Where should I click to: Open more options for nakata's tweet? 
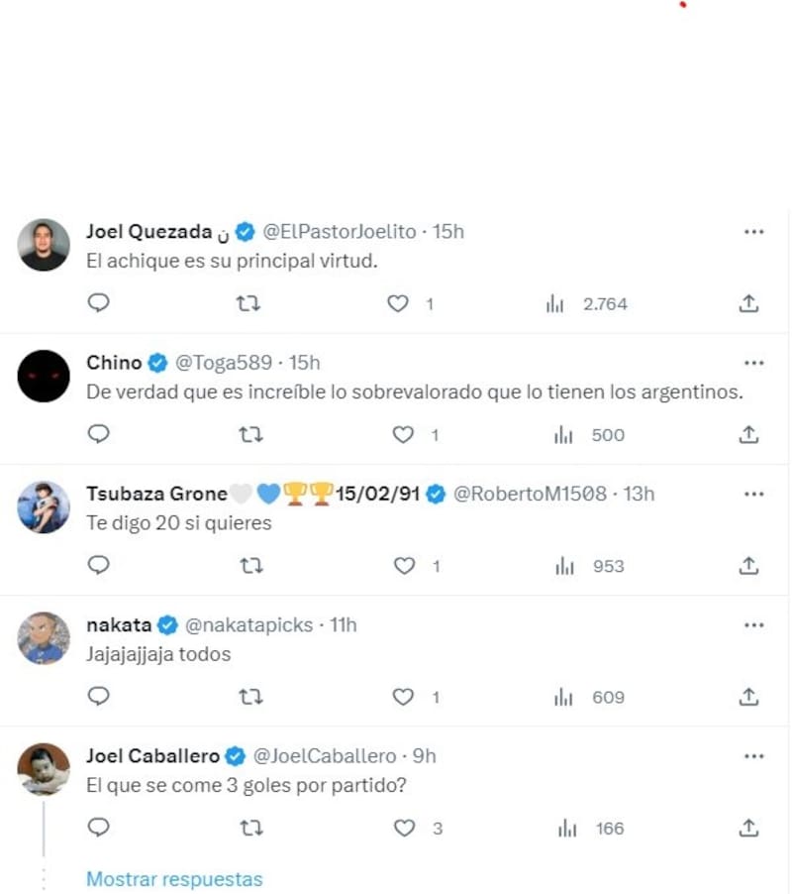[x=753, y=624]
